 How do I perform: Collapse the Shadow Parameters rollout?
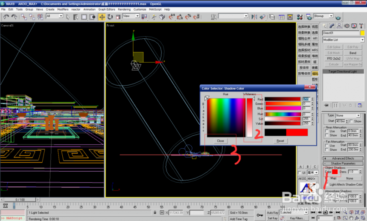point(343,163)
